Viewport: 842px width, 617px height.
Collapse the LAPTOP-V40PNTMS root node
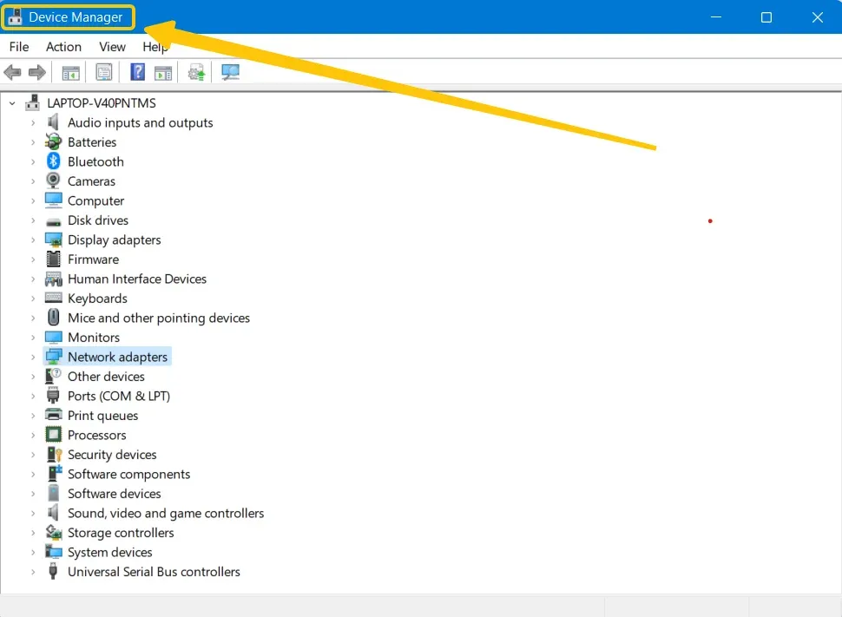tap(12, 102)
